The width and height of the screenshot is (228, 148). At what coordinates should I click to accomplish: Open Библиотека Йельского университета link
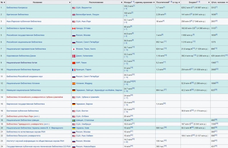click(23, 136)
